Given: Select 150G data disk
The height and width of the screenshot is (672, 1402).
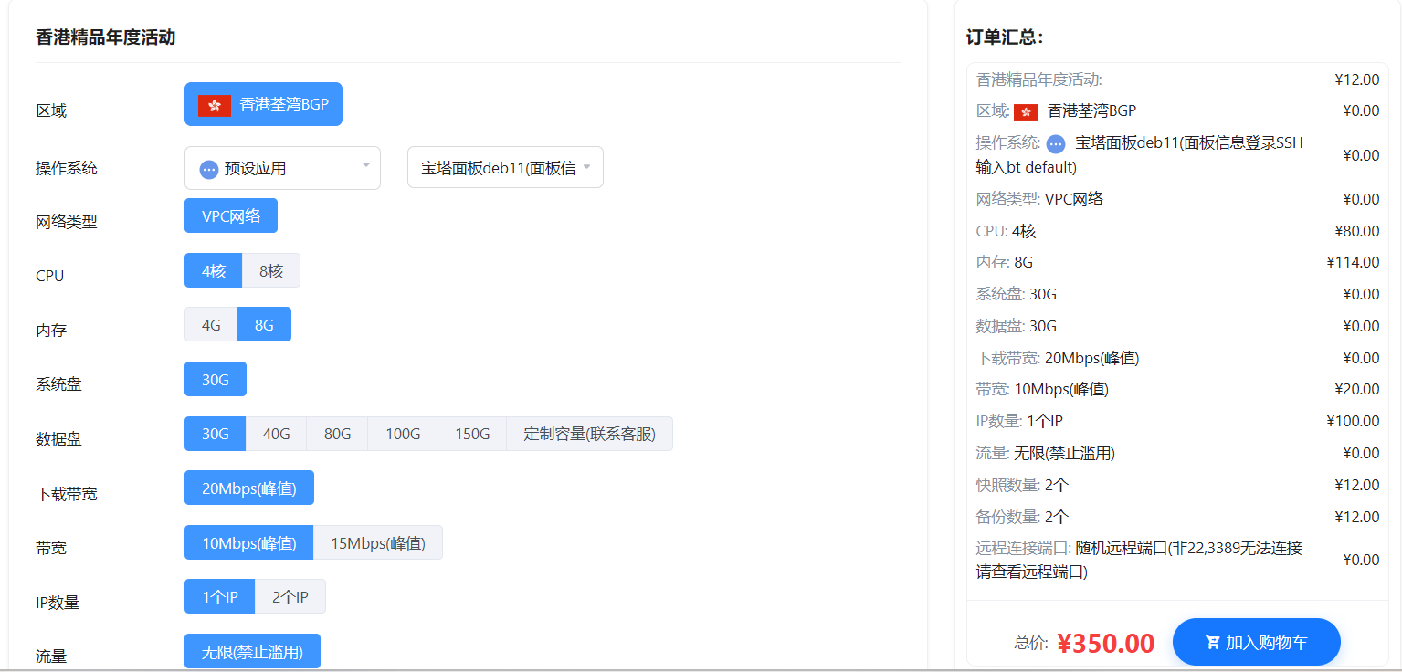Looking at the screenshot, I should point(472,434).
